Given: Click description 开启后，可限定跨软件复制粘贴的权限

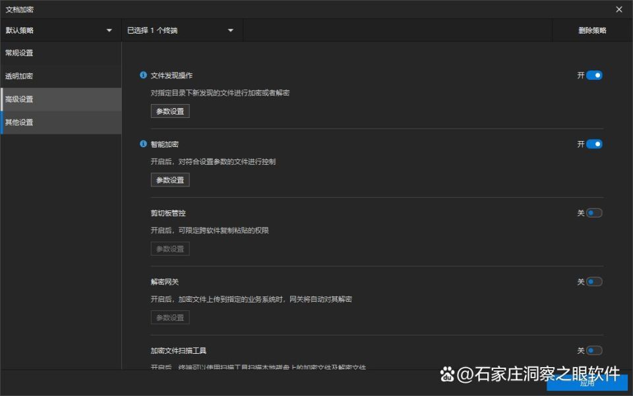Looking at the screenshot, I should pos(210,230).
